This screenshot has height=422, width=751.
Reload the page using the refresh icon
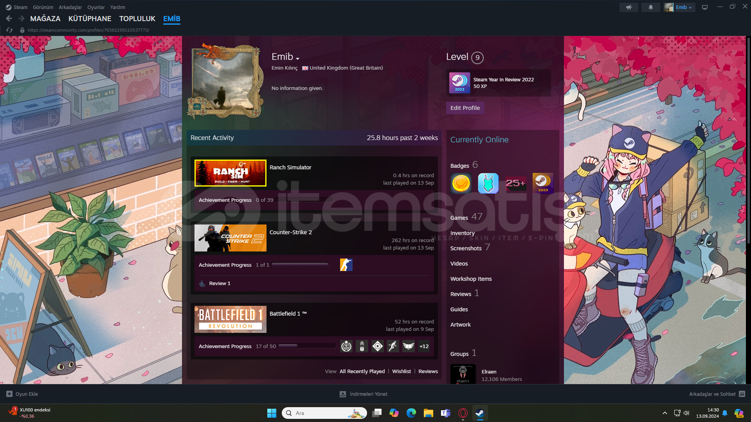pos(9,30)
